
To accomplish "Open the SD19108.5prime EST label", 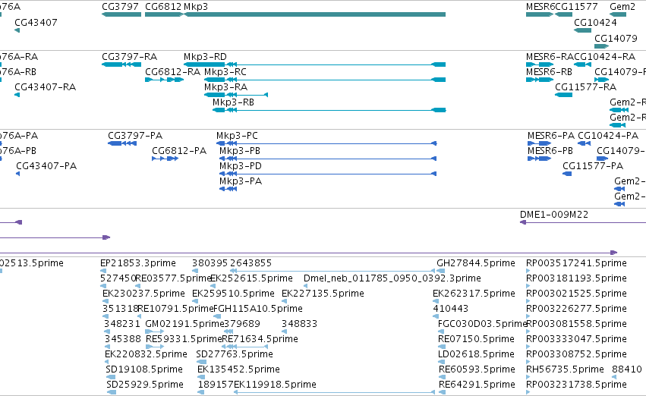I will 144,370.
